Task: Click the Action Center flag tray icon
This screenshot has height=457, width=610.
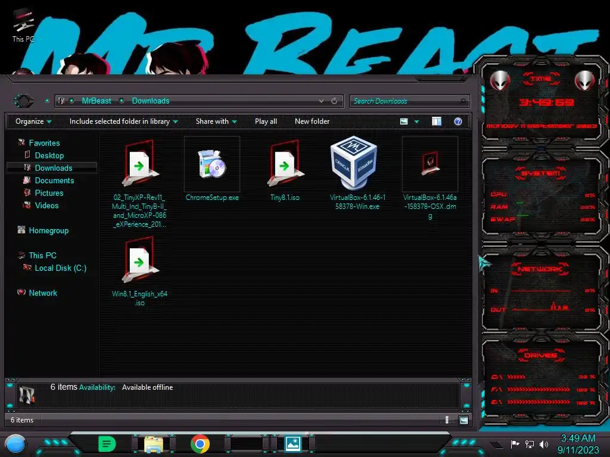Action: pos(515,444)
